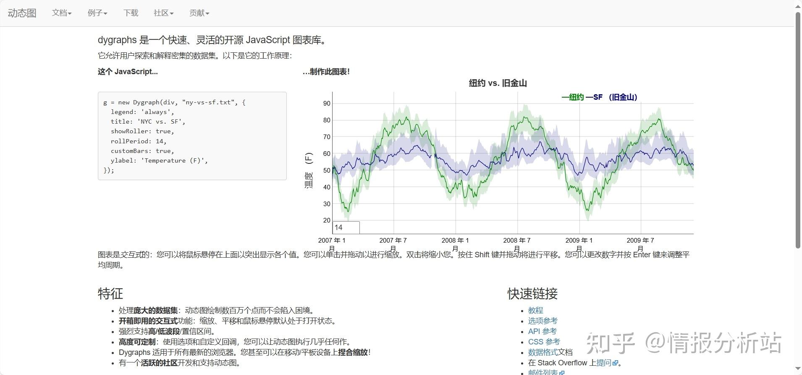
Task: Click the external-link icon next to 提问
Action: tap(615, 363)
